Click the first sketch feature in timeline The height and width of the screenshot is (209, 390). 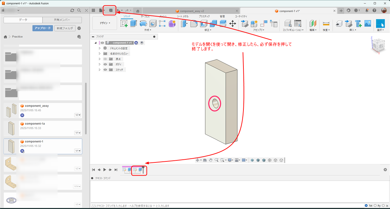(124, 169)
